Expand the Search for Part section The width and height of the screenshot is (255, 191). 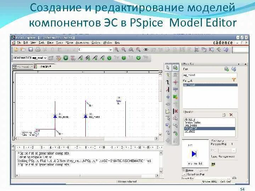click(185, 174)
